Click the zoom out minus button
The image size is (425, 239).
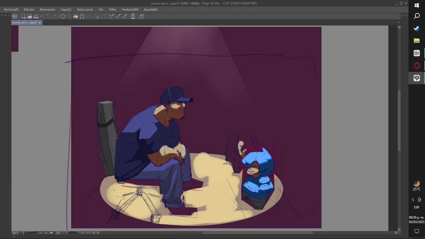click(41, 233)
